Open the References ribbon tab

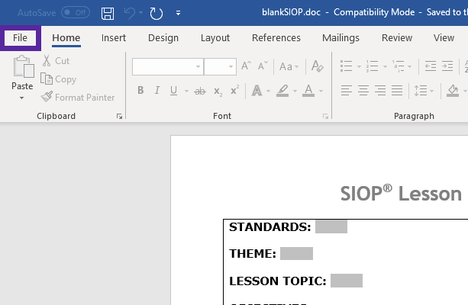276,38
